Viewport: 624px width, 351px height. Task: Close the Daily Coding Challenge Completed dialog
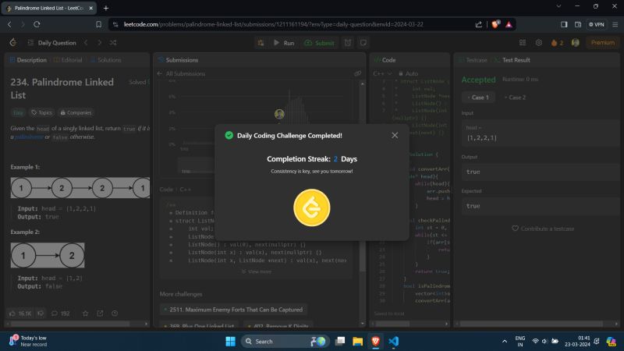coord(395,135)
